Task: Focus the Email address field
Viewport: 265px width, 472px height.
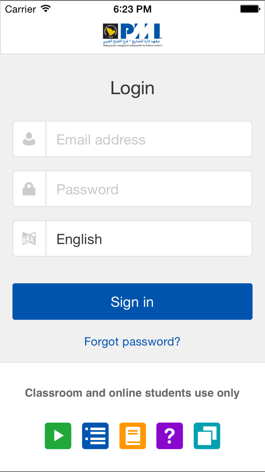Action: (149, 139)
